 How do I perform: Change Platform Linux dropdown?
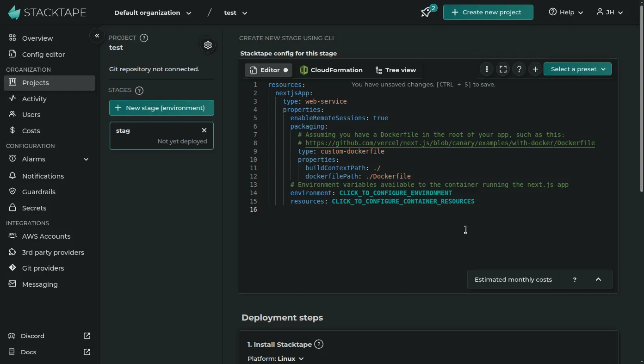pos(291,358)
